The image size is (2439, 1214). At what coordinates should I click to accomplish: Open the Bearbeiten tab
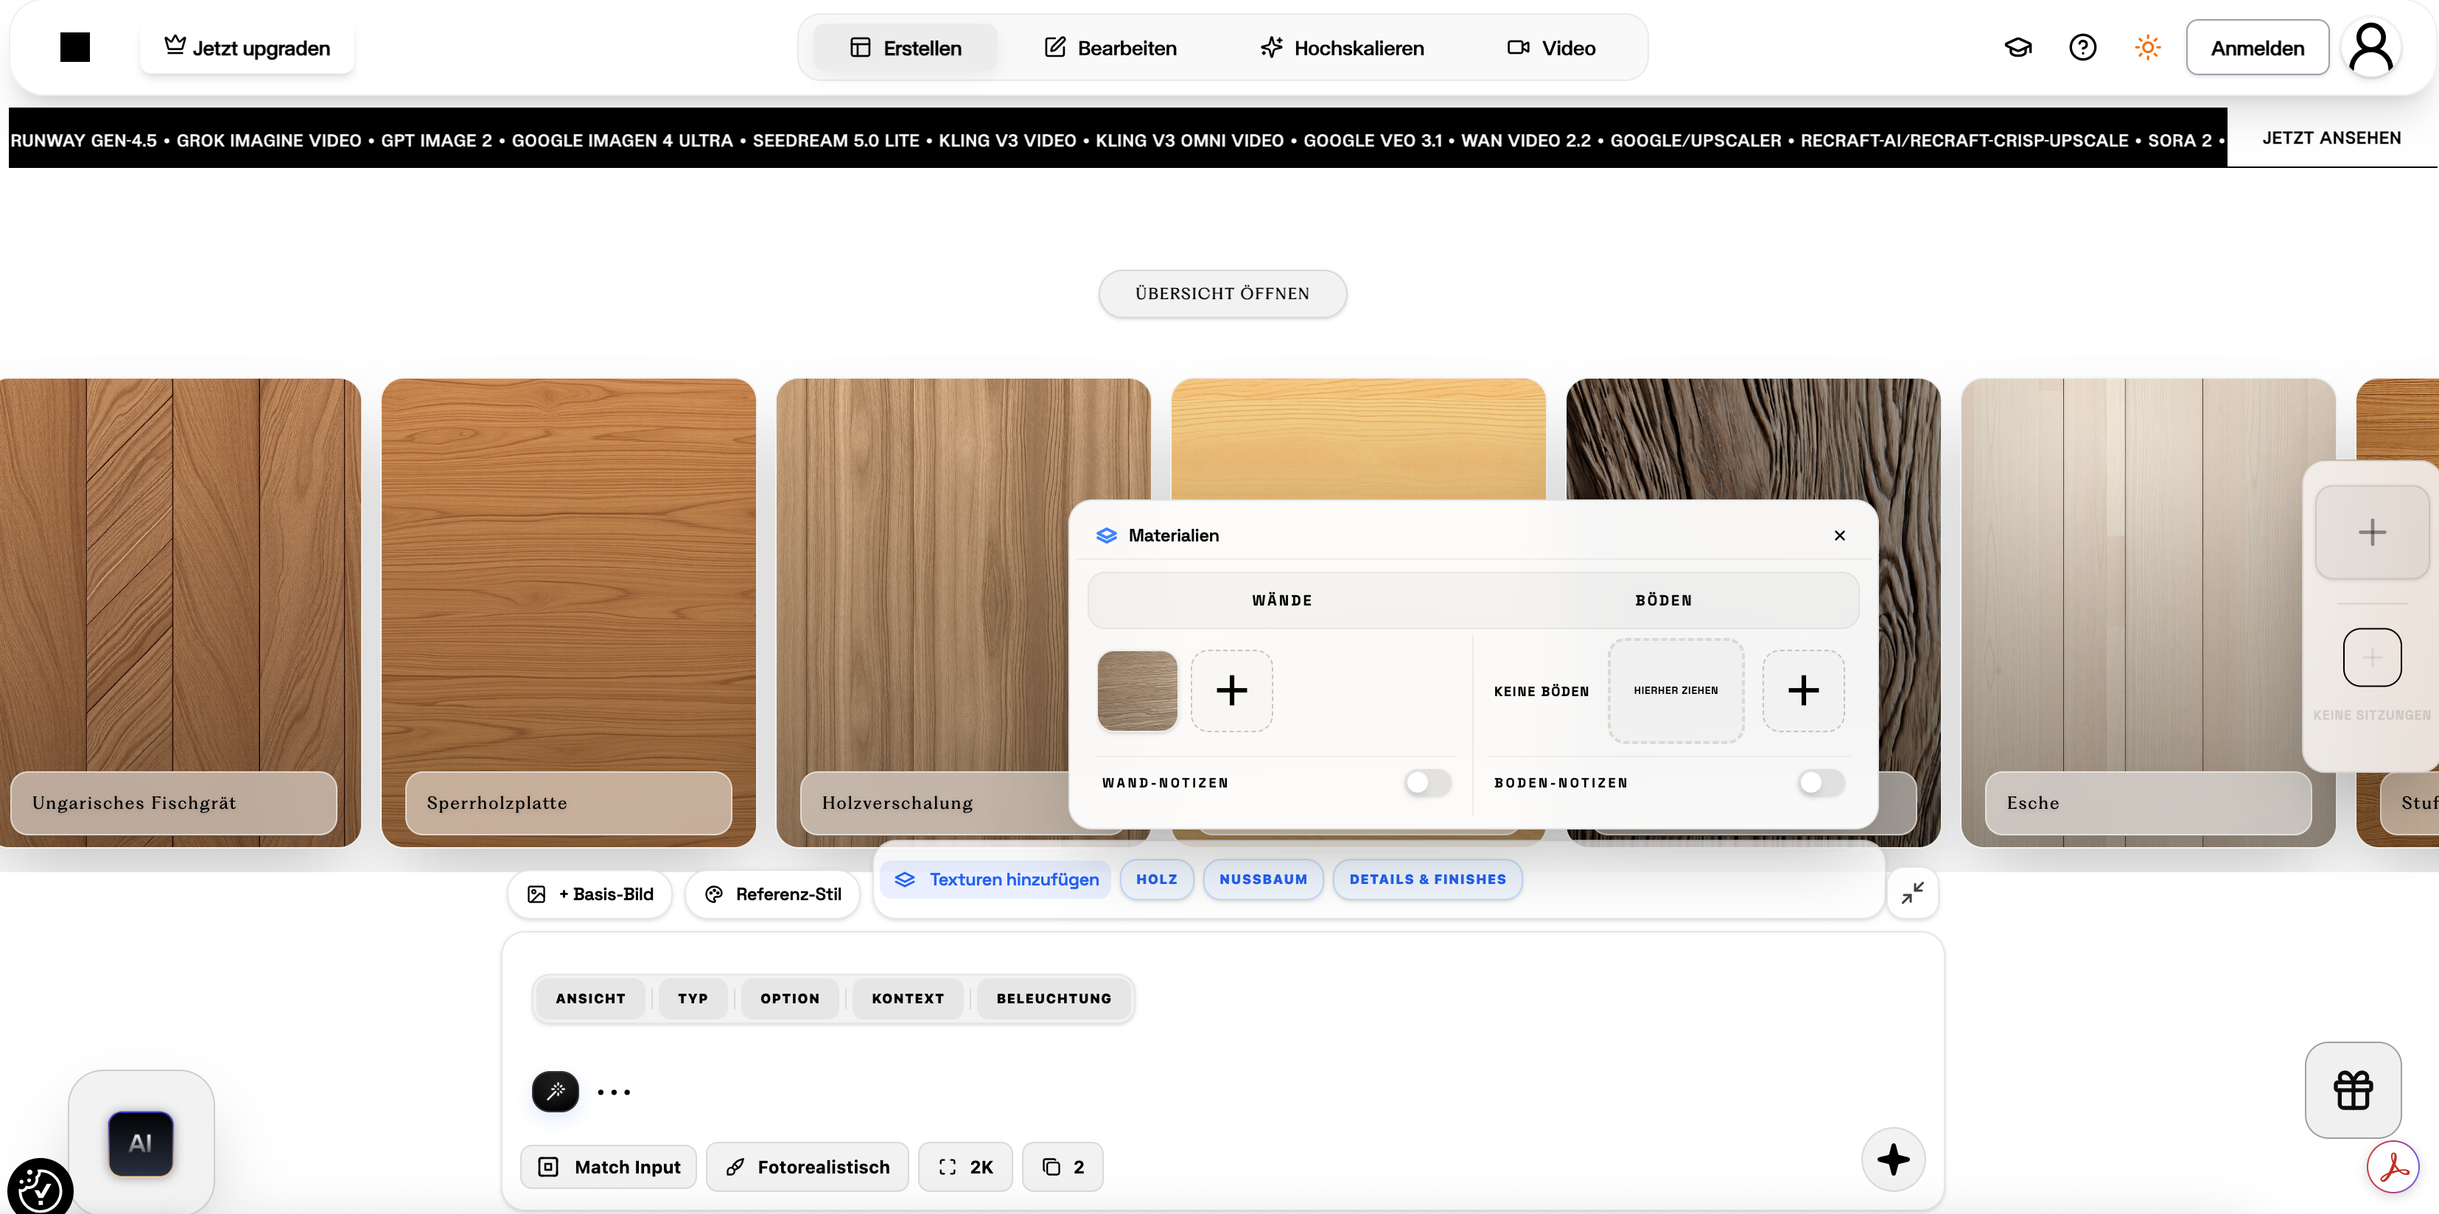(1110, 47)
